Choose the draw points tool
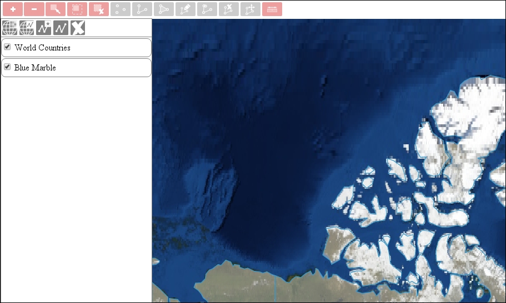Viewport: 506px width, 303px height. [x=121, y=9]
